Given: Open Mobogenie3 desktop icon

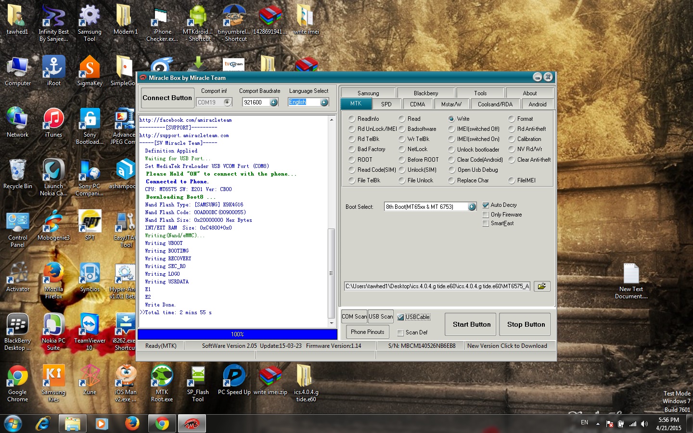Looking at the screenshot, I should point(53,225).
